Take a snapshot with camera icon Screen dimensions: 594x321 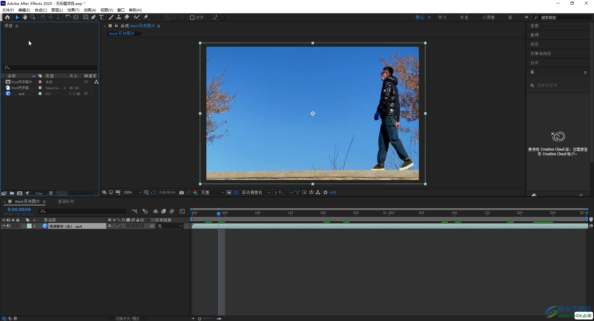182,192
